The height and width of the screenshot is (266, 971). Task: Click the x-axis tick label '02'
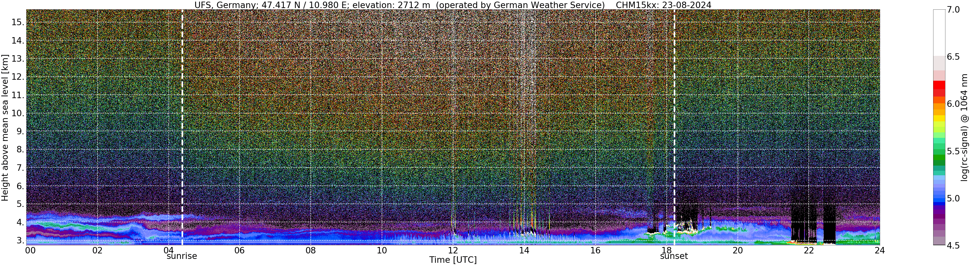98,250
